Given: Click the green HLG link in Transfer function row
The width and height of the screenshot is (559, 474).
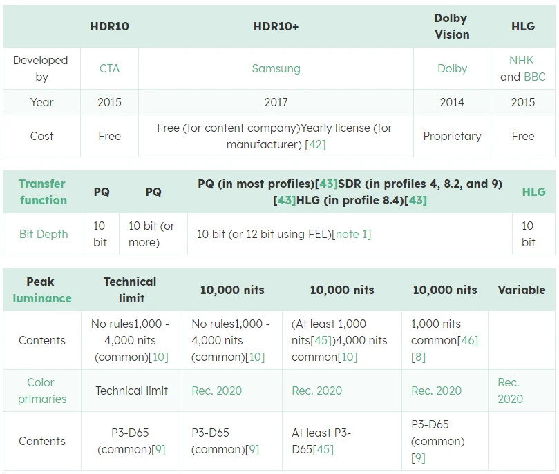Looking at the screenshot, I should click(x=533, y=192).
